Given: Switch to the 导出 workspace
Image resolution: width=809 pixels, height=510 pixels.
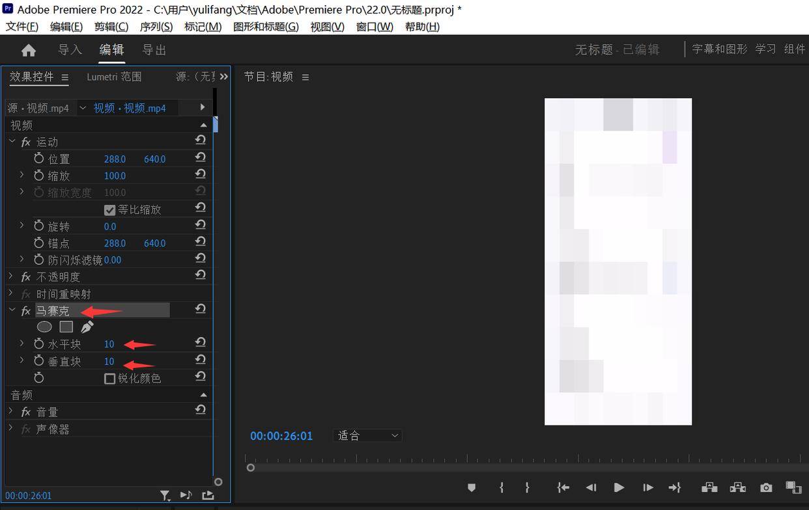Looking at the screenshot, I should pyautogui.click(x=154, y=50).
